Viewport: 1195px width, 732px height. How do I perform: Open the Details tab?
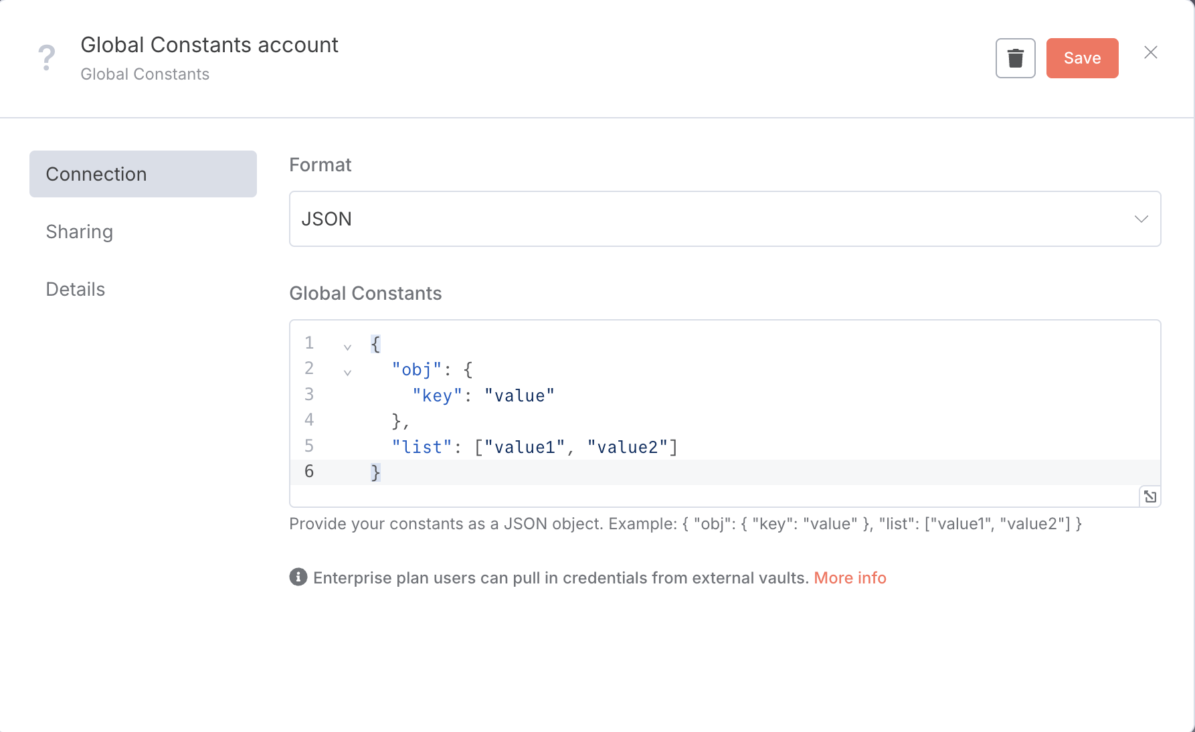point(76,289)
